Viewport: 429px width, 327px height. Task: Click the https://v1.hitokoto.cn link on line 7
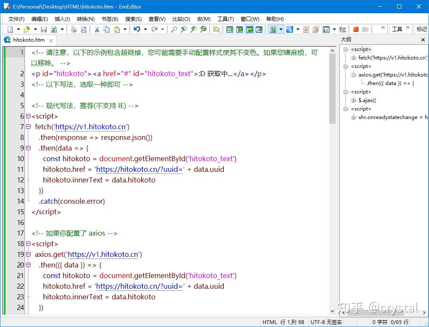coord(90,127)
